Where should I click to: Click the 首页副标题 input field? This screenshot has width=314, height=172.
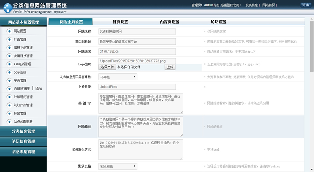137,42
